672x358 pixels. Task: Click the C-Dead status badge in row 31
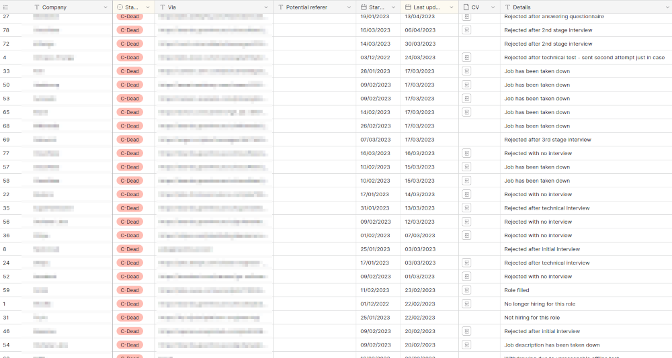130,318
